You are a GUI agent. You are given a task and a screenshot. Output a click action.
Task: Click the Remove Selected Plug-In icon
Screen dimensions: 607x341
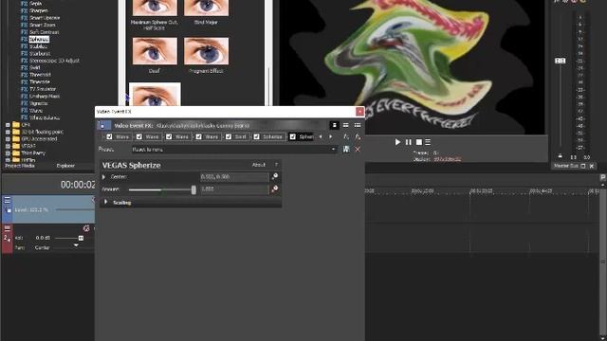point(358,136)
